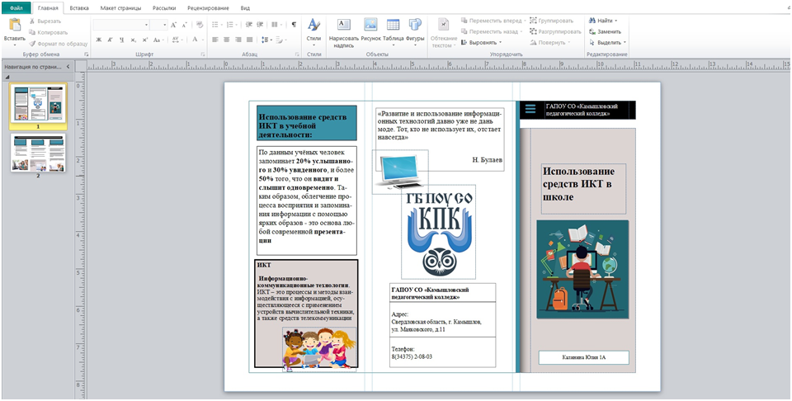Image resolution: width=792 pixels, height=401 pixels.
Task: Click the Вставить (Paste) clipboard icon
Action: (15, 25)
